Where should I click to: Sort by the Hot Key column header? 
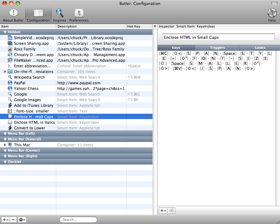click(x=139, y=26)
